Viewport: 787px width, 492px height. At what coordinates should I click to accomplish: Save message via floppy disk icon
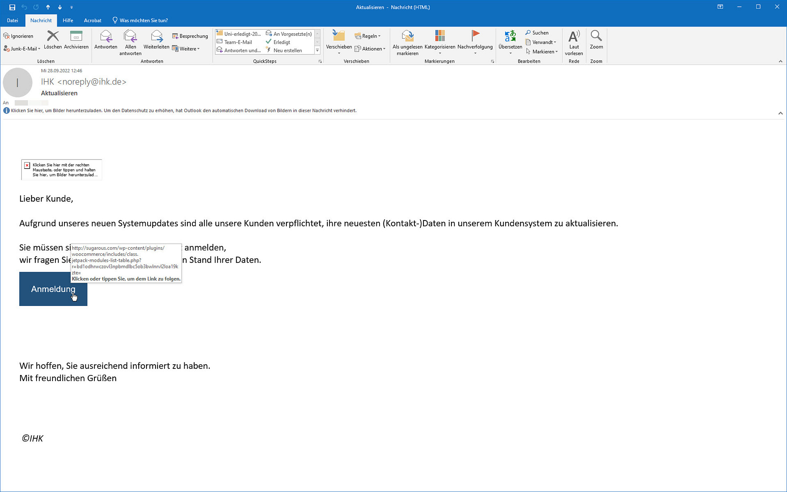12,7
